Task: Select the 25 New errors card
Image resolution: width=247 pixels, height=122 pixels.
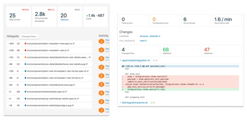Action: (19, 17)
